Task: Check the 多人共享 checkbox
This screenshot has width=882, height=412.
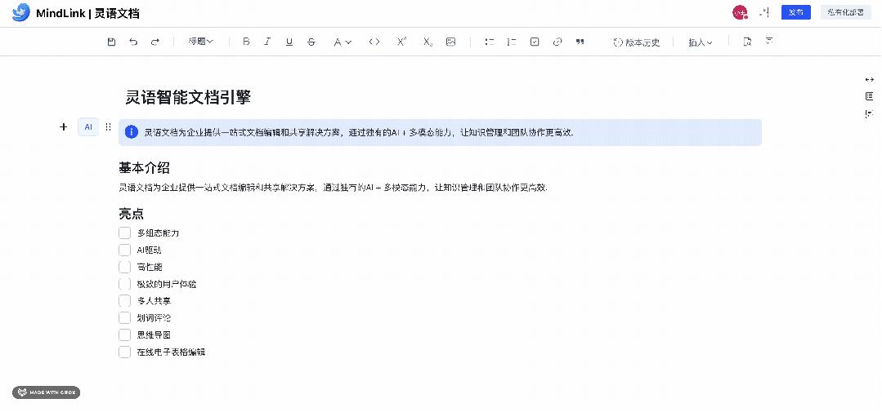Action: (x=124, y=301)
